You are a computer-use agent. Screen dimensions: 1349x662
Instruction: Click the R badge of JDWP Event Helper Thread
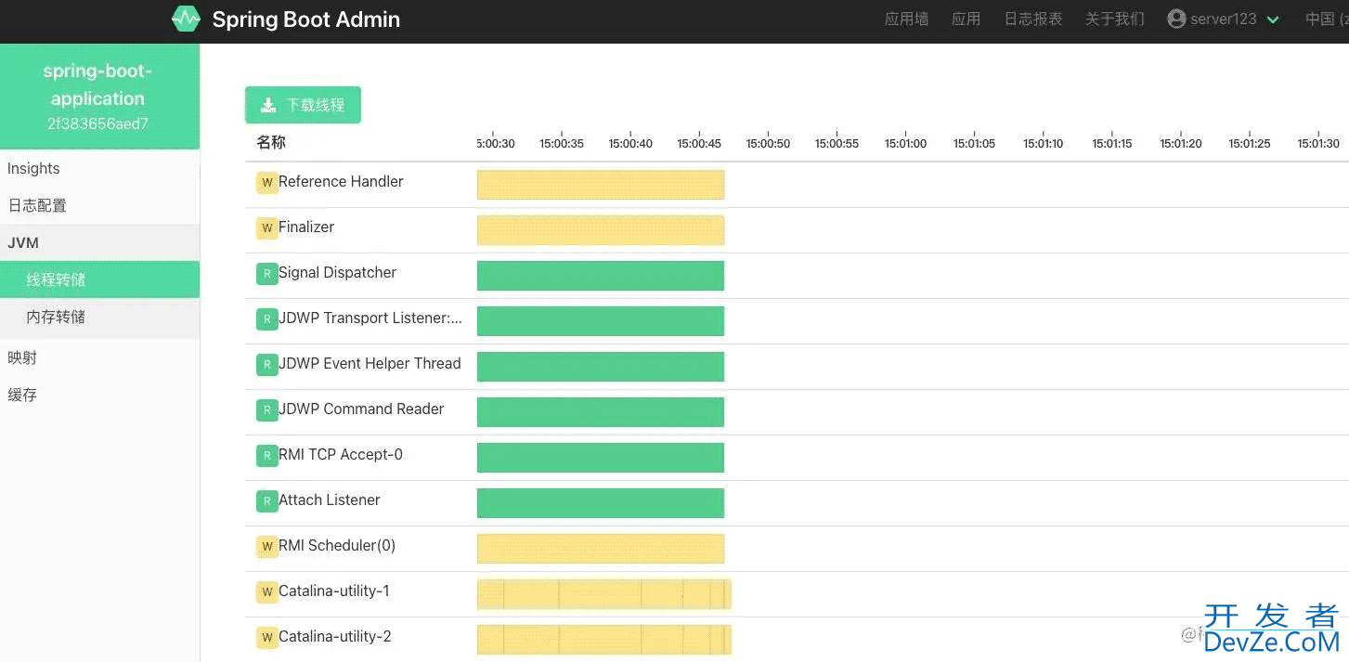pyautogui.click(x=267, y=365)
